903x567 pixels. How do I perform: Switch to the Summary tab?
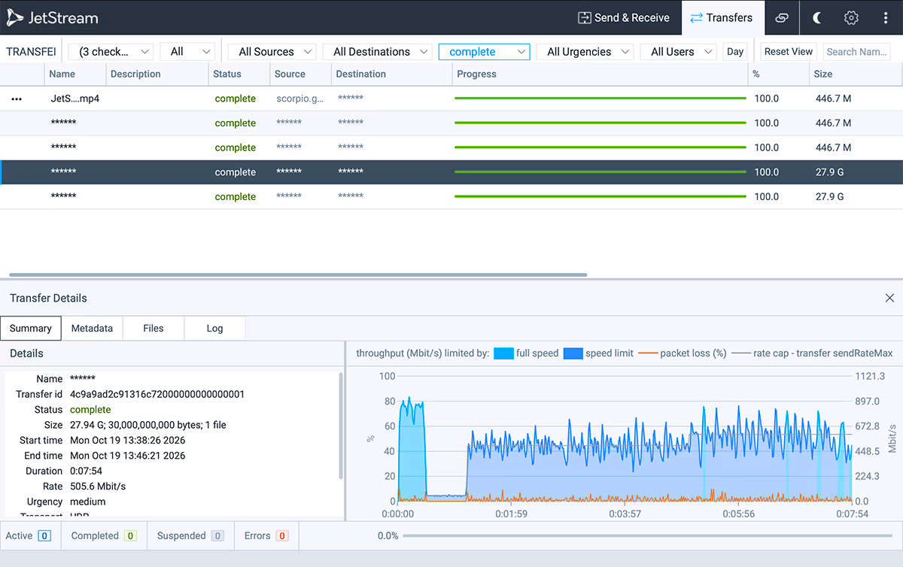point(31,329)
